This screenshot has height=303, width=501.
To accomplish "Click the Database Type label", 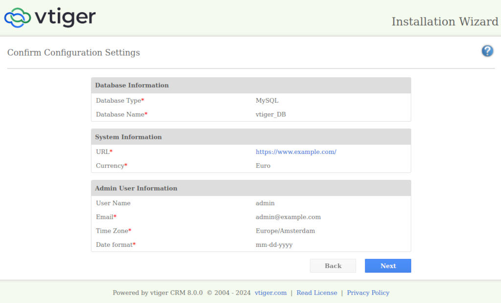I will point(120,100).
